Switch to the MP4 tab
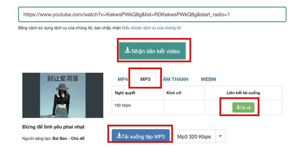295x148 pixels. (123, 79)
